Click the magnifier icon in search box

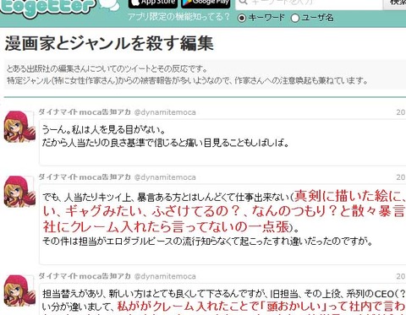click(243, 3)
